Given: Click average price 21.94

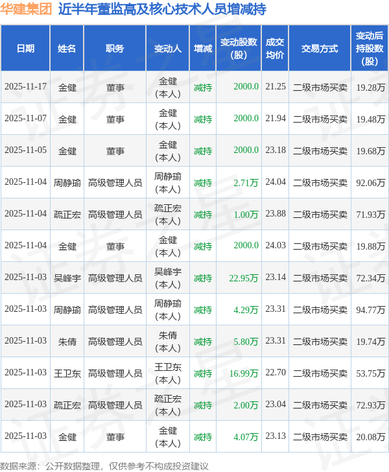Looking at the screenshot, I should click(x=276, y=118).
